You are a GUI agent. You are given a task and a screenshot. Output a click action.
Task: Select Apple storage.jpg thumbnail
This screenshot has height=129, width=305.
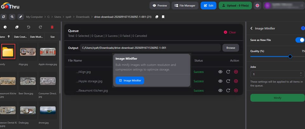[x=48, y=52]
